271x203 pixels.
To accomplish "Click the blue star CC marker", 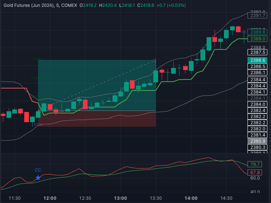I will tap(38, 177).
